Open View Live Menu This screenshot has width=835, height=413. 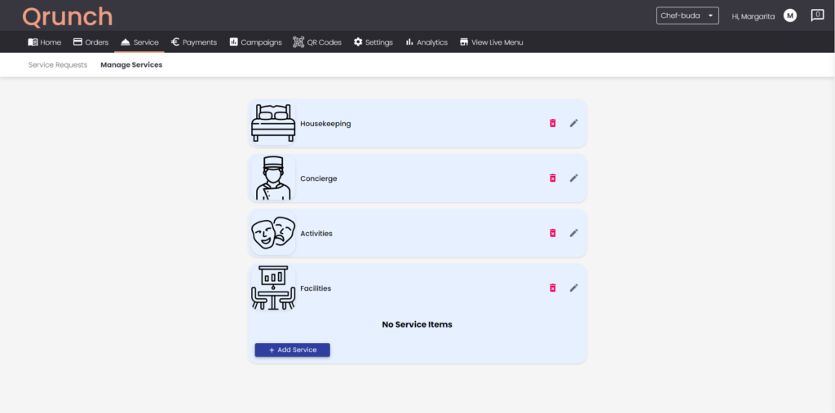click(x=492, y=42)
